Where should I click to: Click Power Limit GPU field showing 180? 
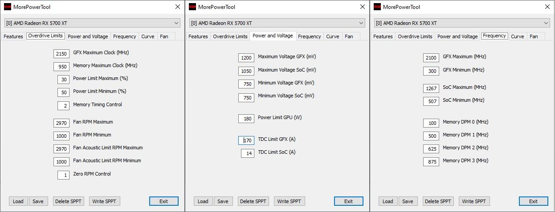246,119
